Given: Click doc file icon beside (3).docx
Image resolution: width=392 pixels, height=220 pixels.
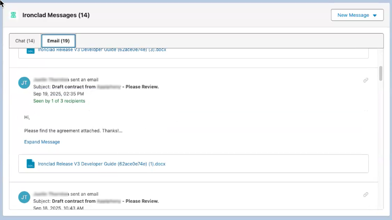Looking at the screenshot, I should coord(31,51).
